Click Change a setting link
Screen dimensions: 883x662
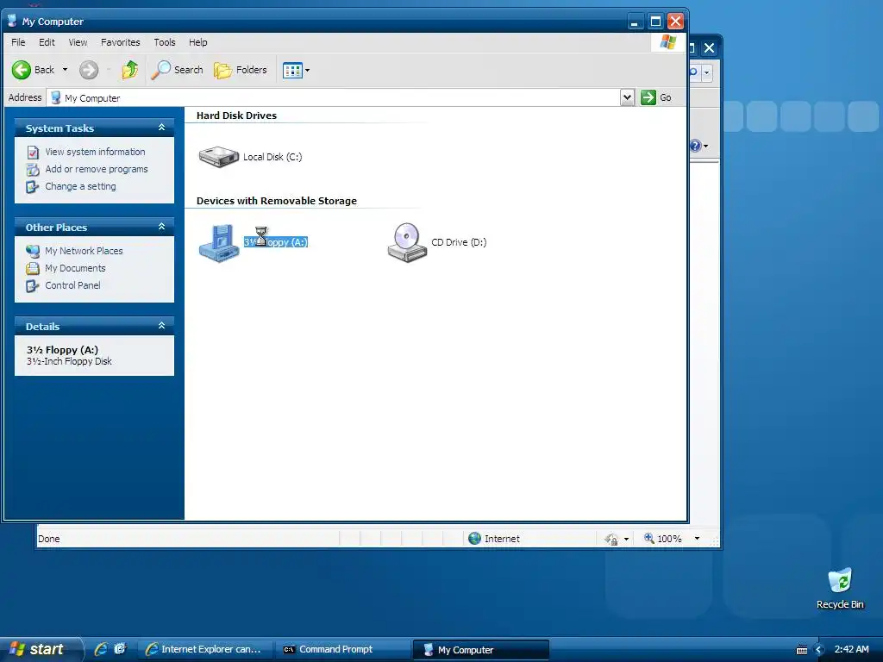pyautogui.click(x=80, y=186)
